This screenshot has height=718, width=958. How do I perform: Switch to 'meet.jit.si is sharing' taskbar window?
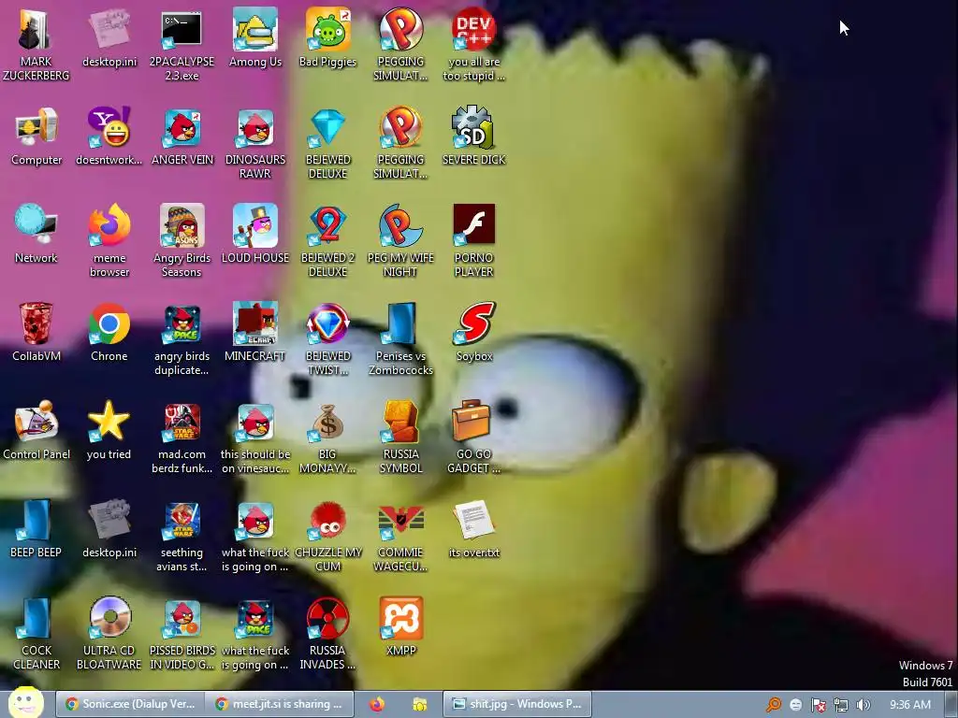click(x=279, y=704)
